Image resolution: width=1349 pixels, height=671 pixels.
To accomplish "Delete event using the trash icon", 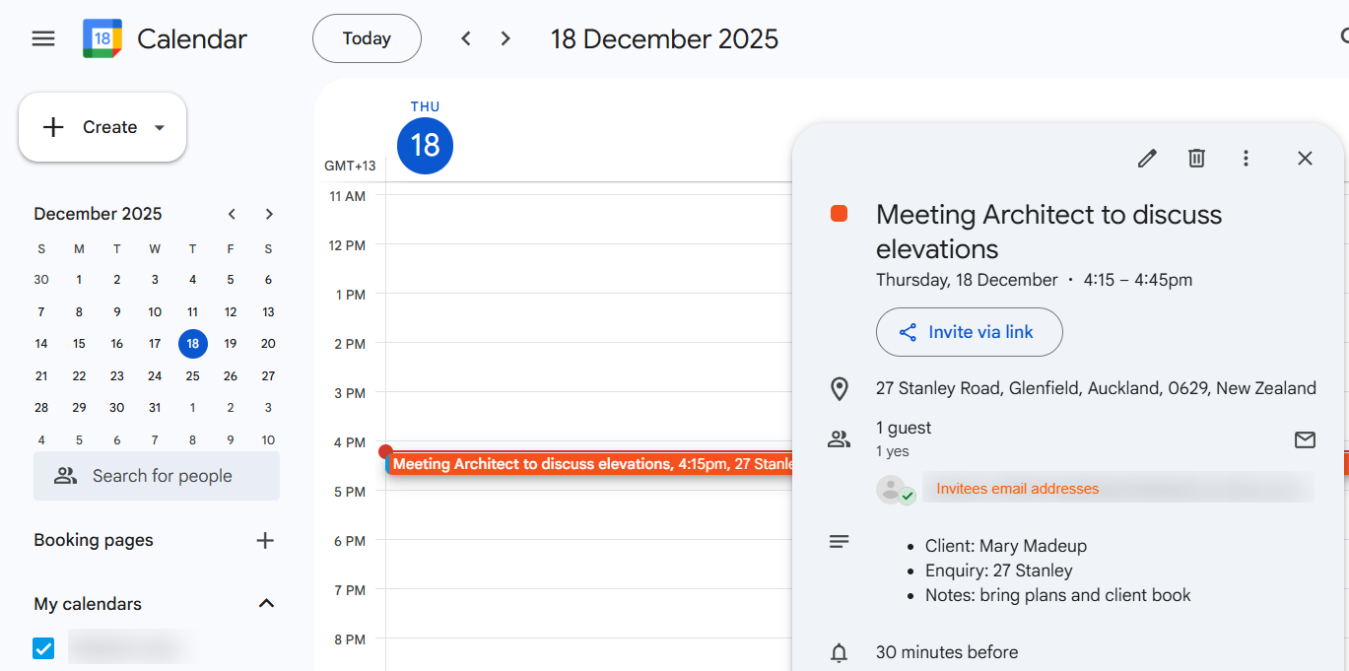I will point(1196,158).
